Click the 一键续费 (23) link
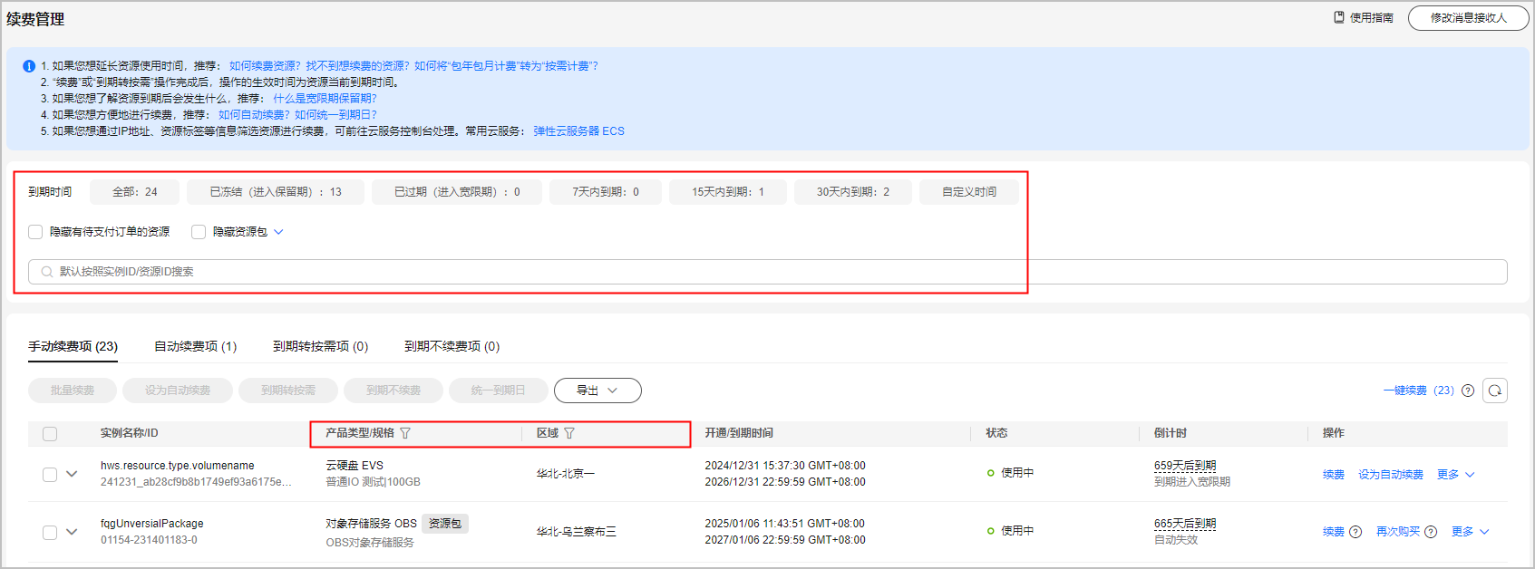The width and height of the screenshot is (1535, 569). point(1418,391)
